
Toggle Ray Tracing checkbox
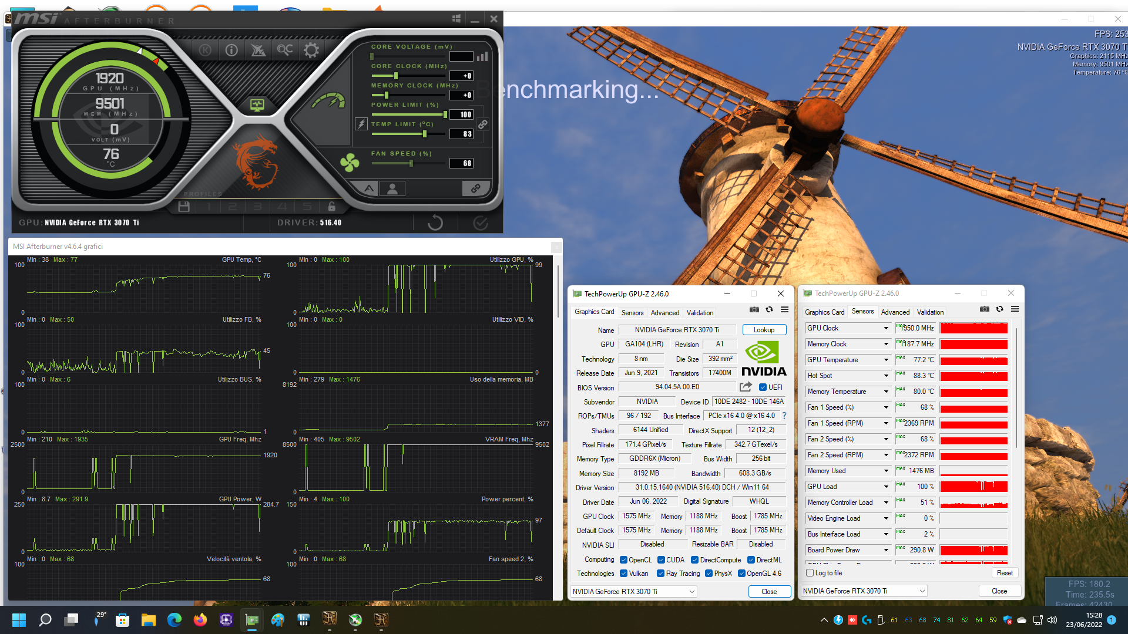tap(661, 574)
